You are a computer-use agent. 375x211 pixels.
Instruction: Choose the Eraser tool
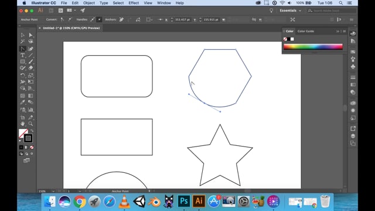point(30,68)
